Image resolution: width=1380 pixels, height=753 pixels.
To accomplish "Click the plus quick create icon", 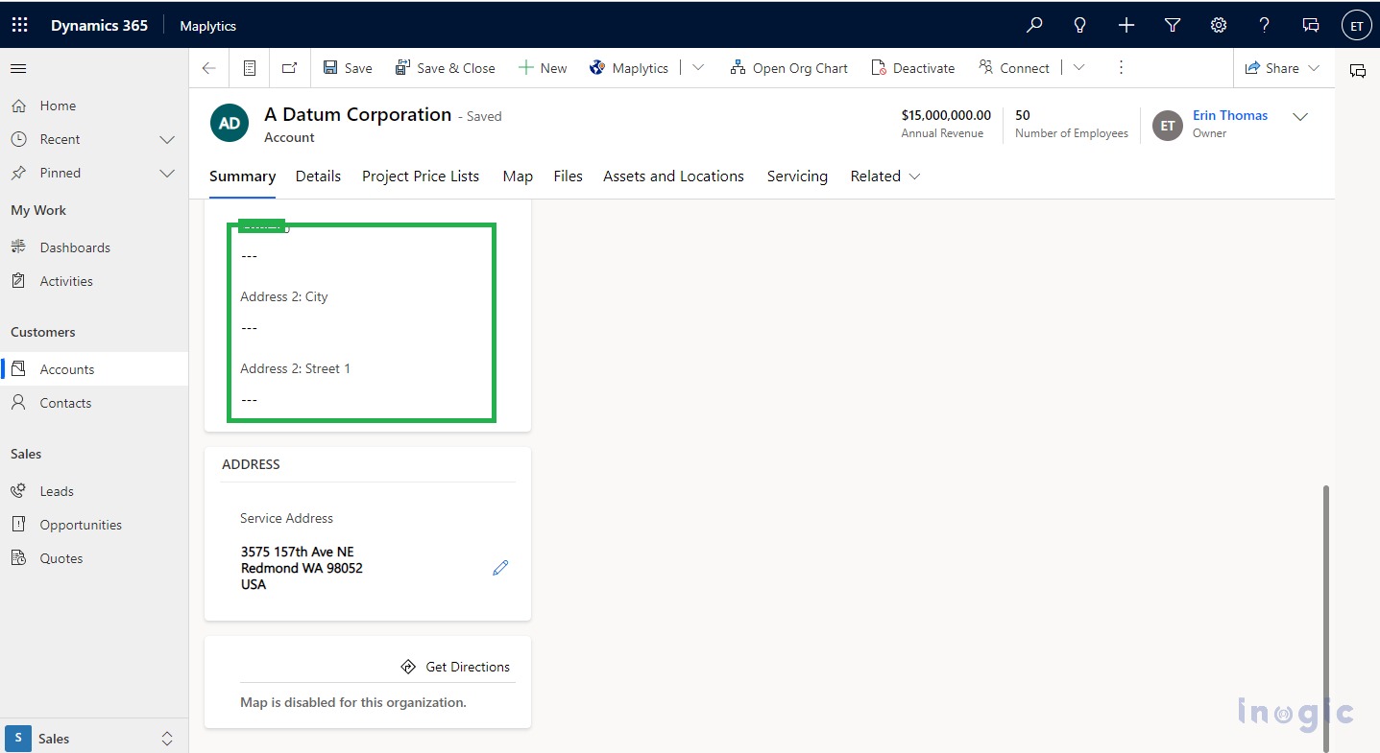I will (1126, 26).
